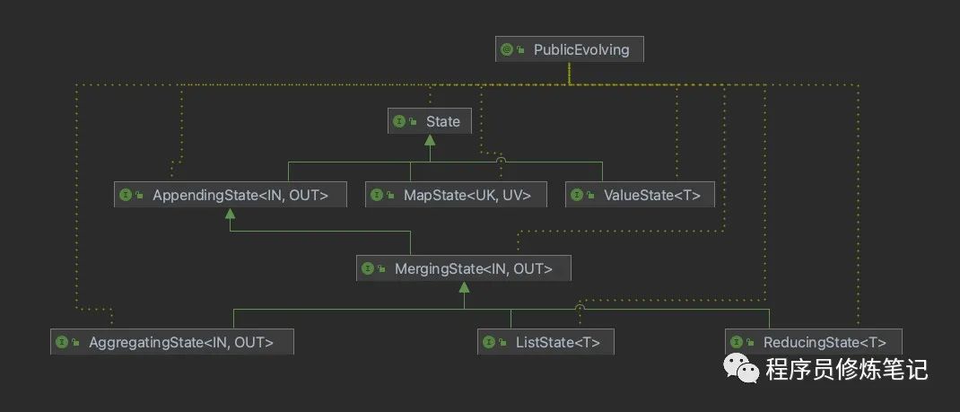Select the PublicEvolving annotation node label
The image size is (960, 412).
click(x=581, y=49)
